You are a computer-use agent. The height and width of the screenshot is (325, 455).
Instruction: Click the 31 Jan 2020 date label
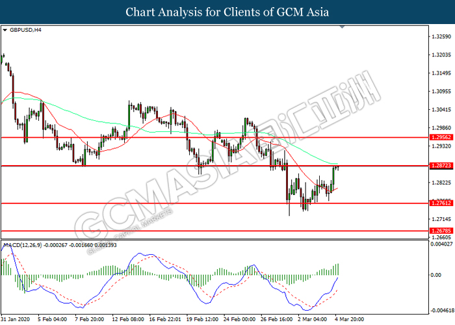(x=16, y=319)
